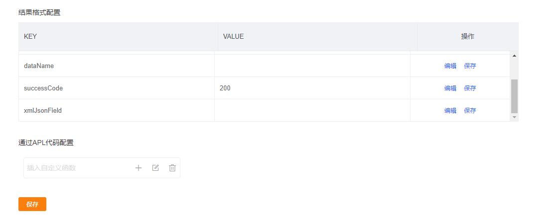Click the plus icon to add function

click(x=139, y=168)
